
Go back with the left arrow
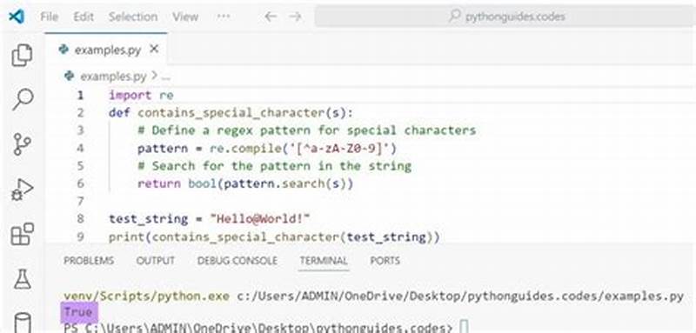coord(271,17)
